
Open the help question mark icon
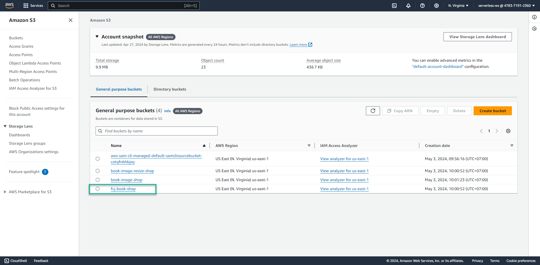click(x=422, y=6)
